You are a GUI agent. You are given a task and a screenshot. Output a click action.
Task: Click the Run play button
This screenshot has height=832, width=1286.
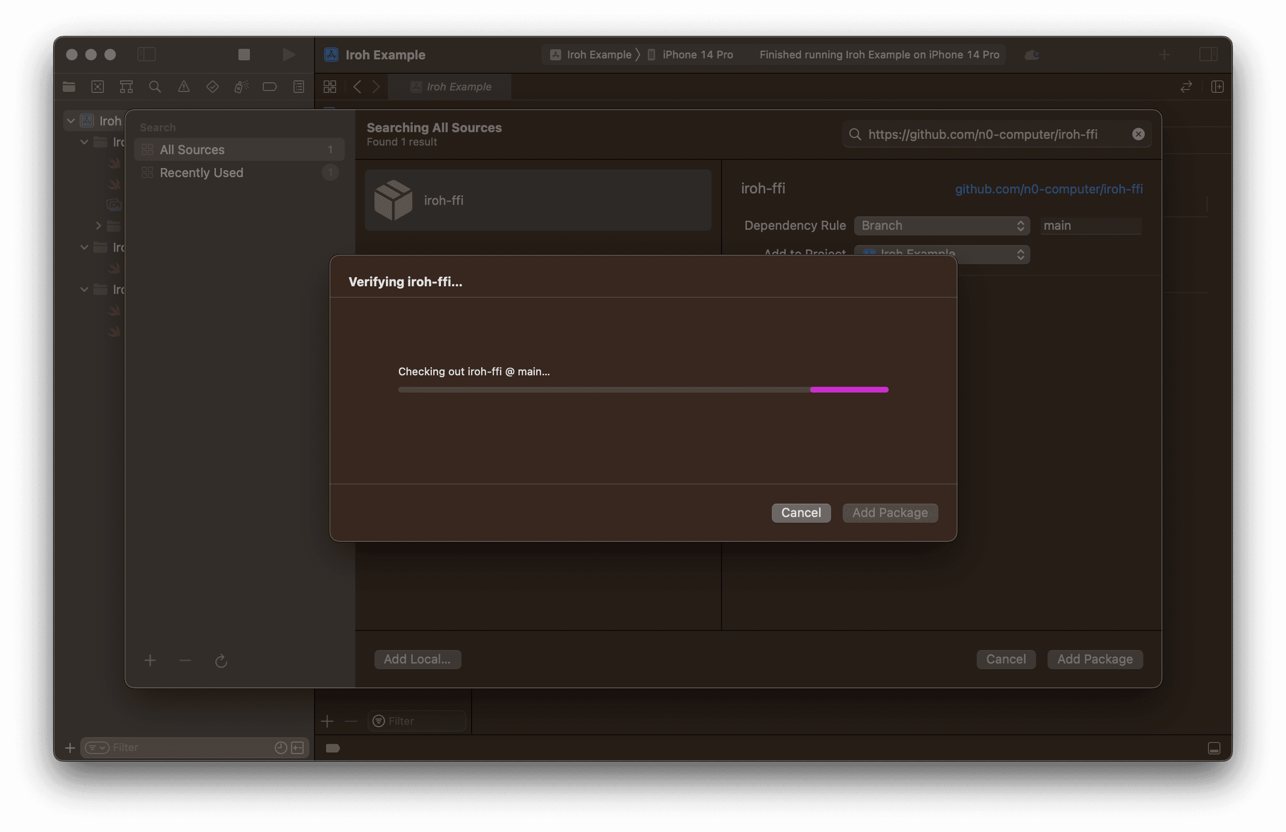click(x=289, y=55)
